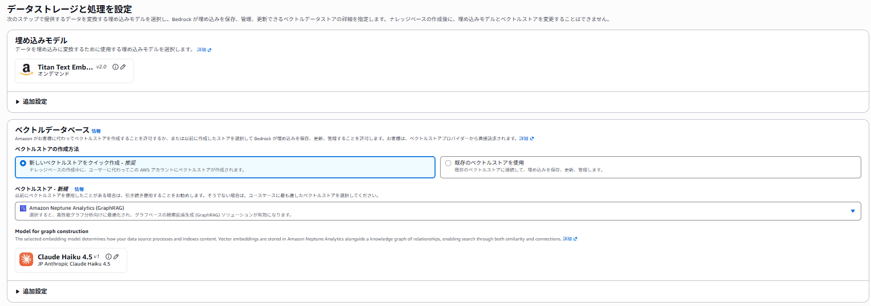Open info icon next to Titan Text Embeddings v2.0
Screen dimensions: 871x306
coord(115,67)
